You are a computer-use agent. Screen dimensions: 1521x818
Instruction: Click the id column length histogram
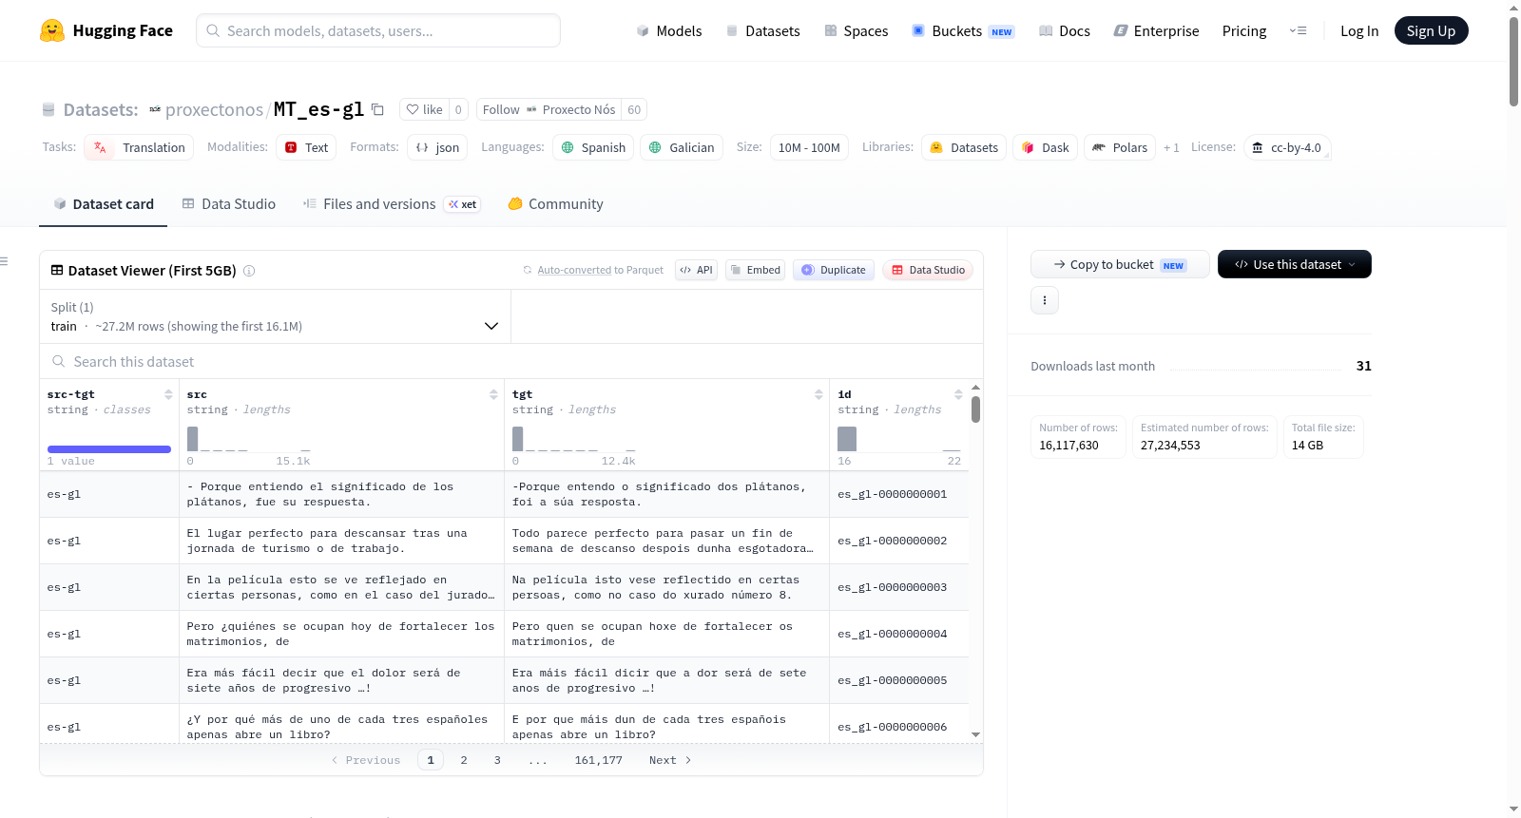pos(899,438)
